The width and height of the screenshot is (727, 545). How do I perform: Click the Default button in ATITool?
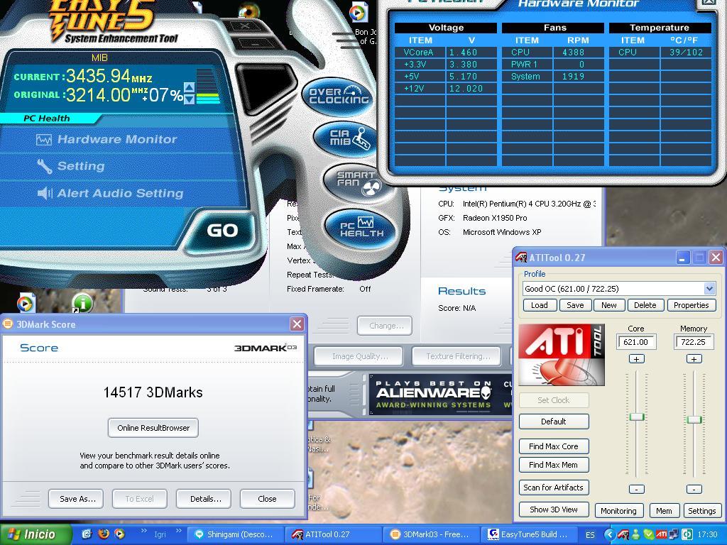pos(554,422)
